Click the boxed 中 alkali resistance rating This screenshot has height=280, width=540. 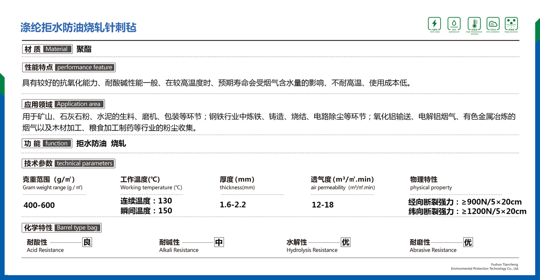point(219,243)
